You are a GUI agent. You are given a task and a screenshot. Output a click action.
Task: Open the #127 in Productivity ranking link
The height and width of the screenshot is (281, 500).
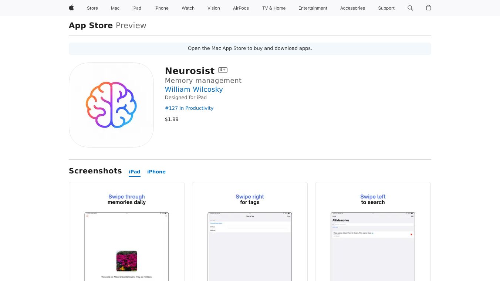tap(189, 108)
